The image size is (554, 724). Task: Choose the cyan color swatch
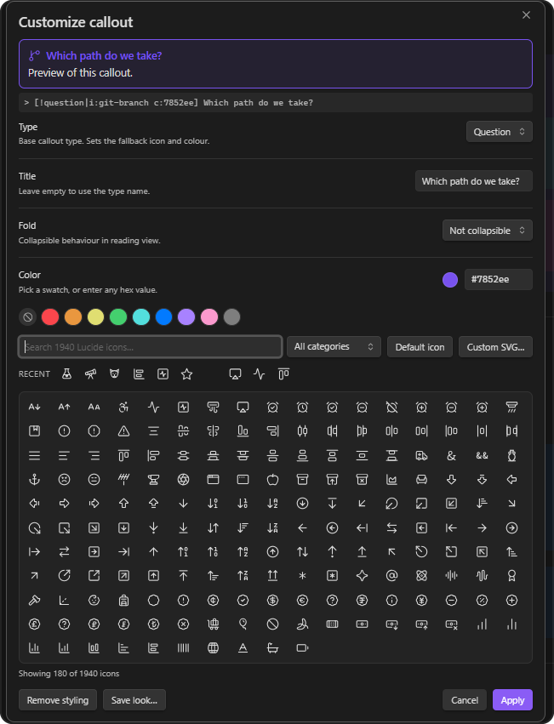[141, 317]
